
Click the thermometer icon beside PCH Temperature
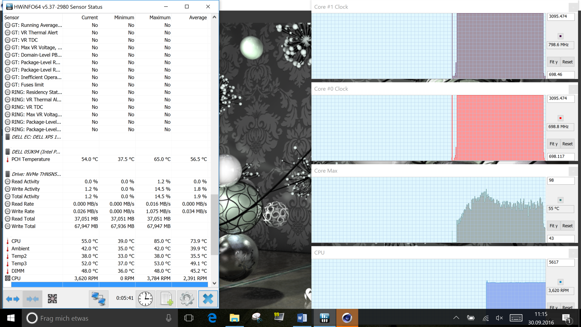[x=8, y=159]
